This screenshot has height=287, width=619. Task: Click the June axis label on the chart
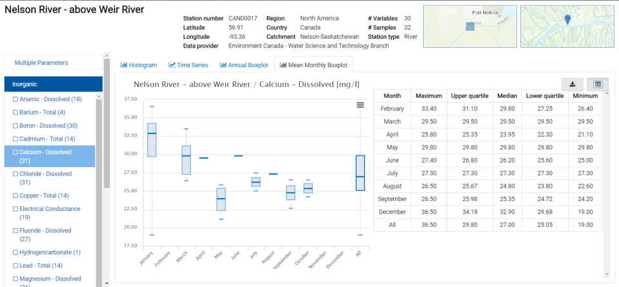235,256
